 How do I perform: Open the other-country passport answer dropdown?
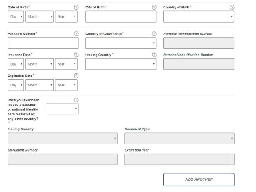62,109
